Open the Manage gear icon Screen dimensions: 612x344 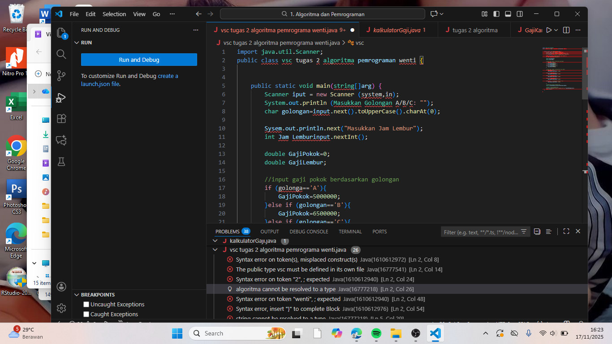pos(62,308)
